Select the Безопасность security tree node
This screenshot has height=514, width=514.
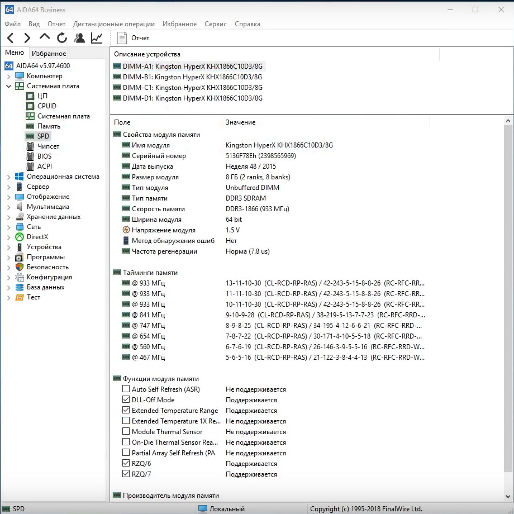point(47,267)
